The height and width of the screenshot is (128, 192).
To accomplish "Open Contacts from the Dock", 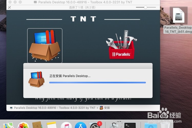I will [x=37, y=125].
